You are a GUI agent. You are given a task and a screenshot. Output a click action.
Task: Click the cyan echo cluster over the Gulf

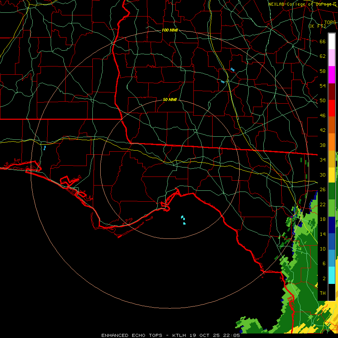coord(183,220)
